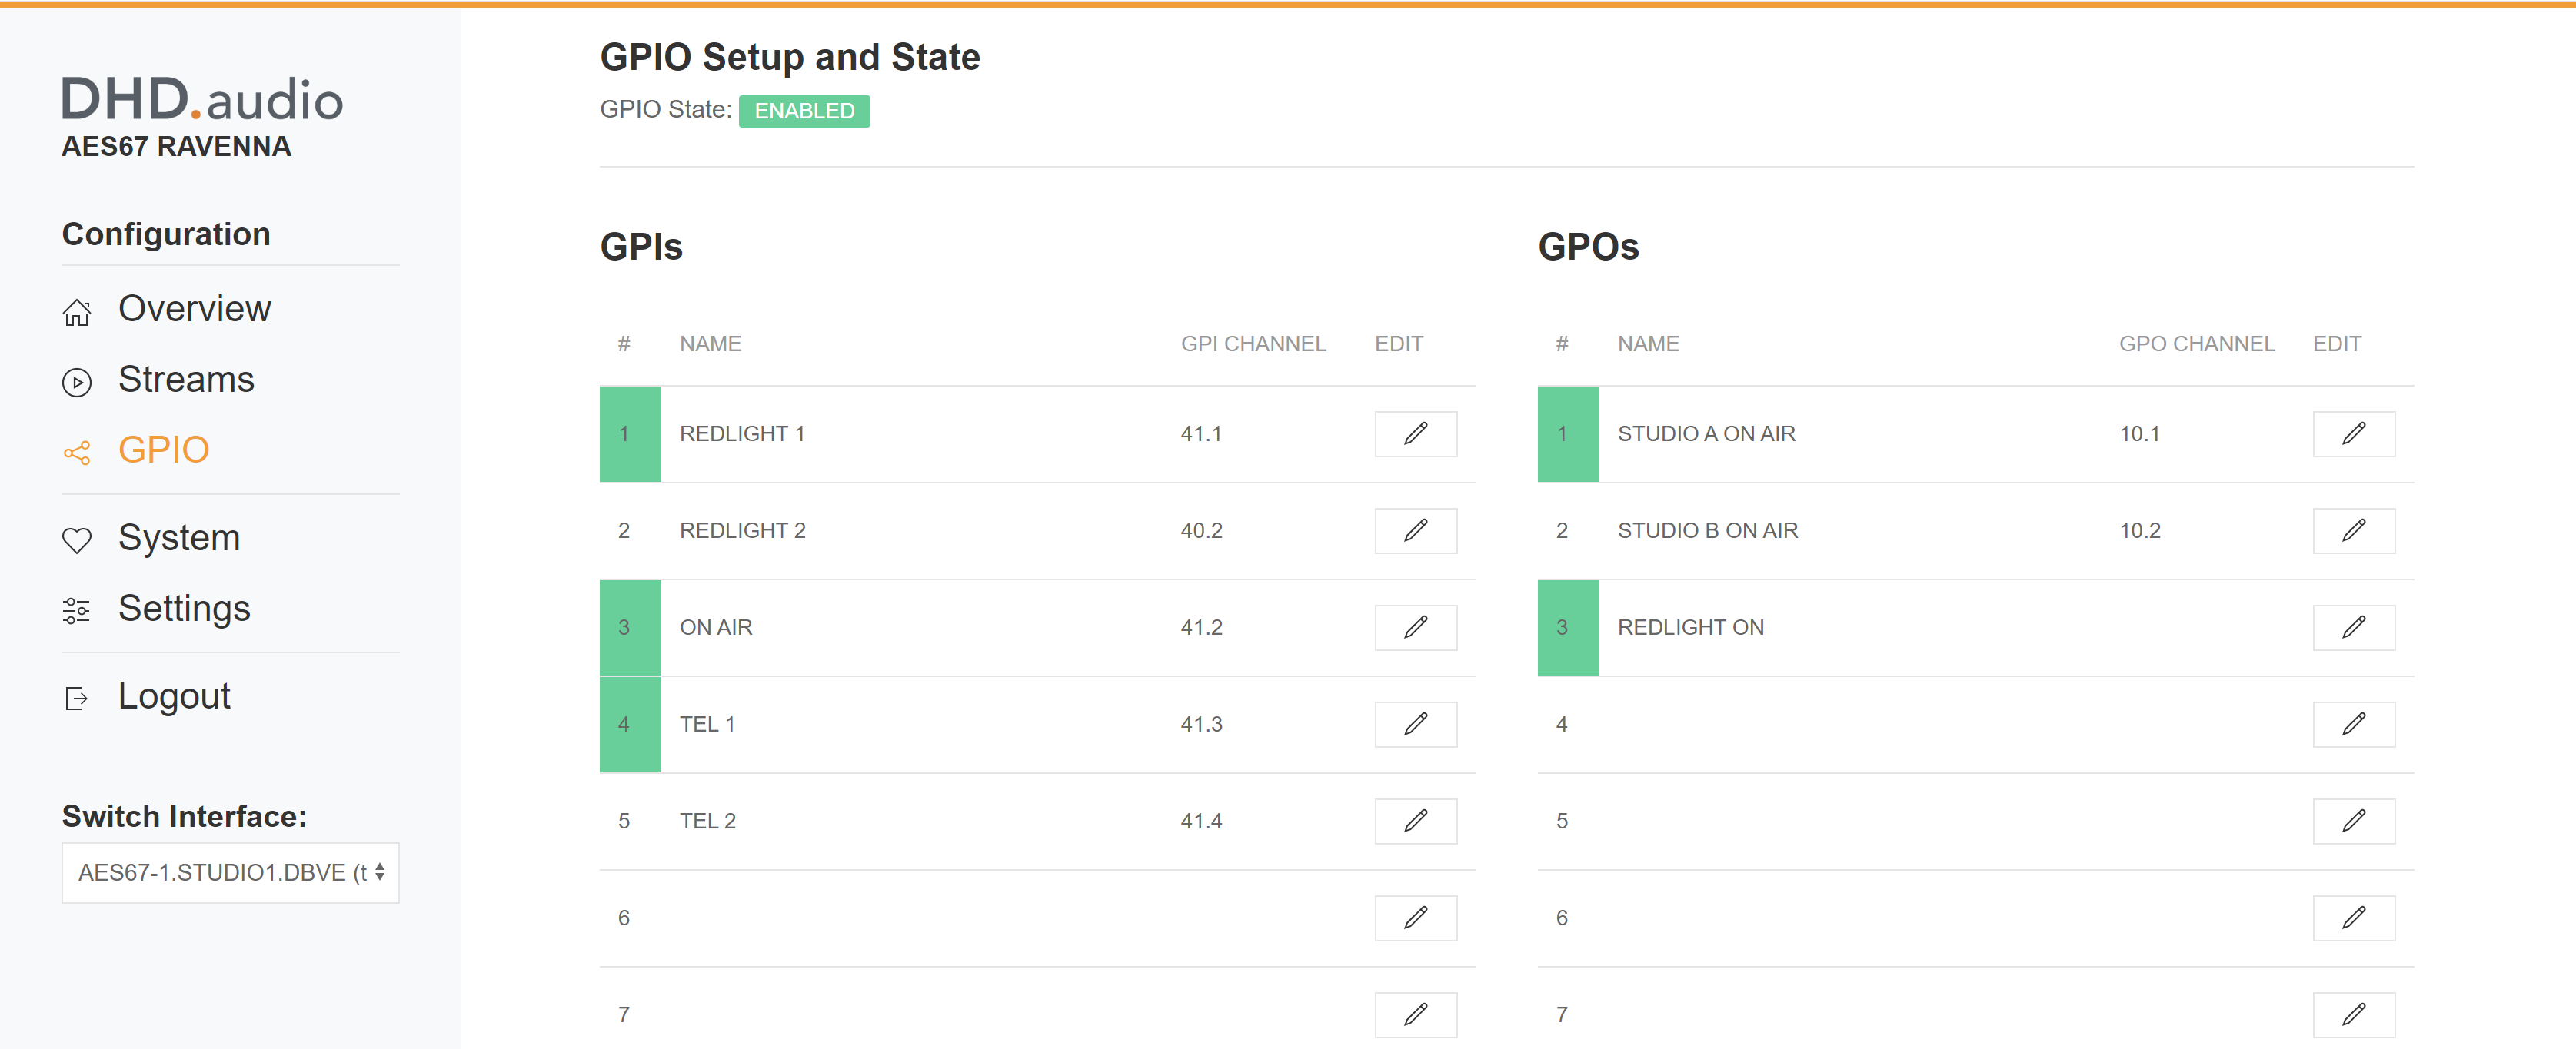The height and width of the screenshot is (1049, 2576).
Task: Click the DHD.audio logo
Action: pos(202,100)
